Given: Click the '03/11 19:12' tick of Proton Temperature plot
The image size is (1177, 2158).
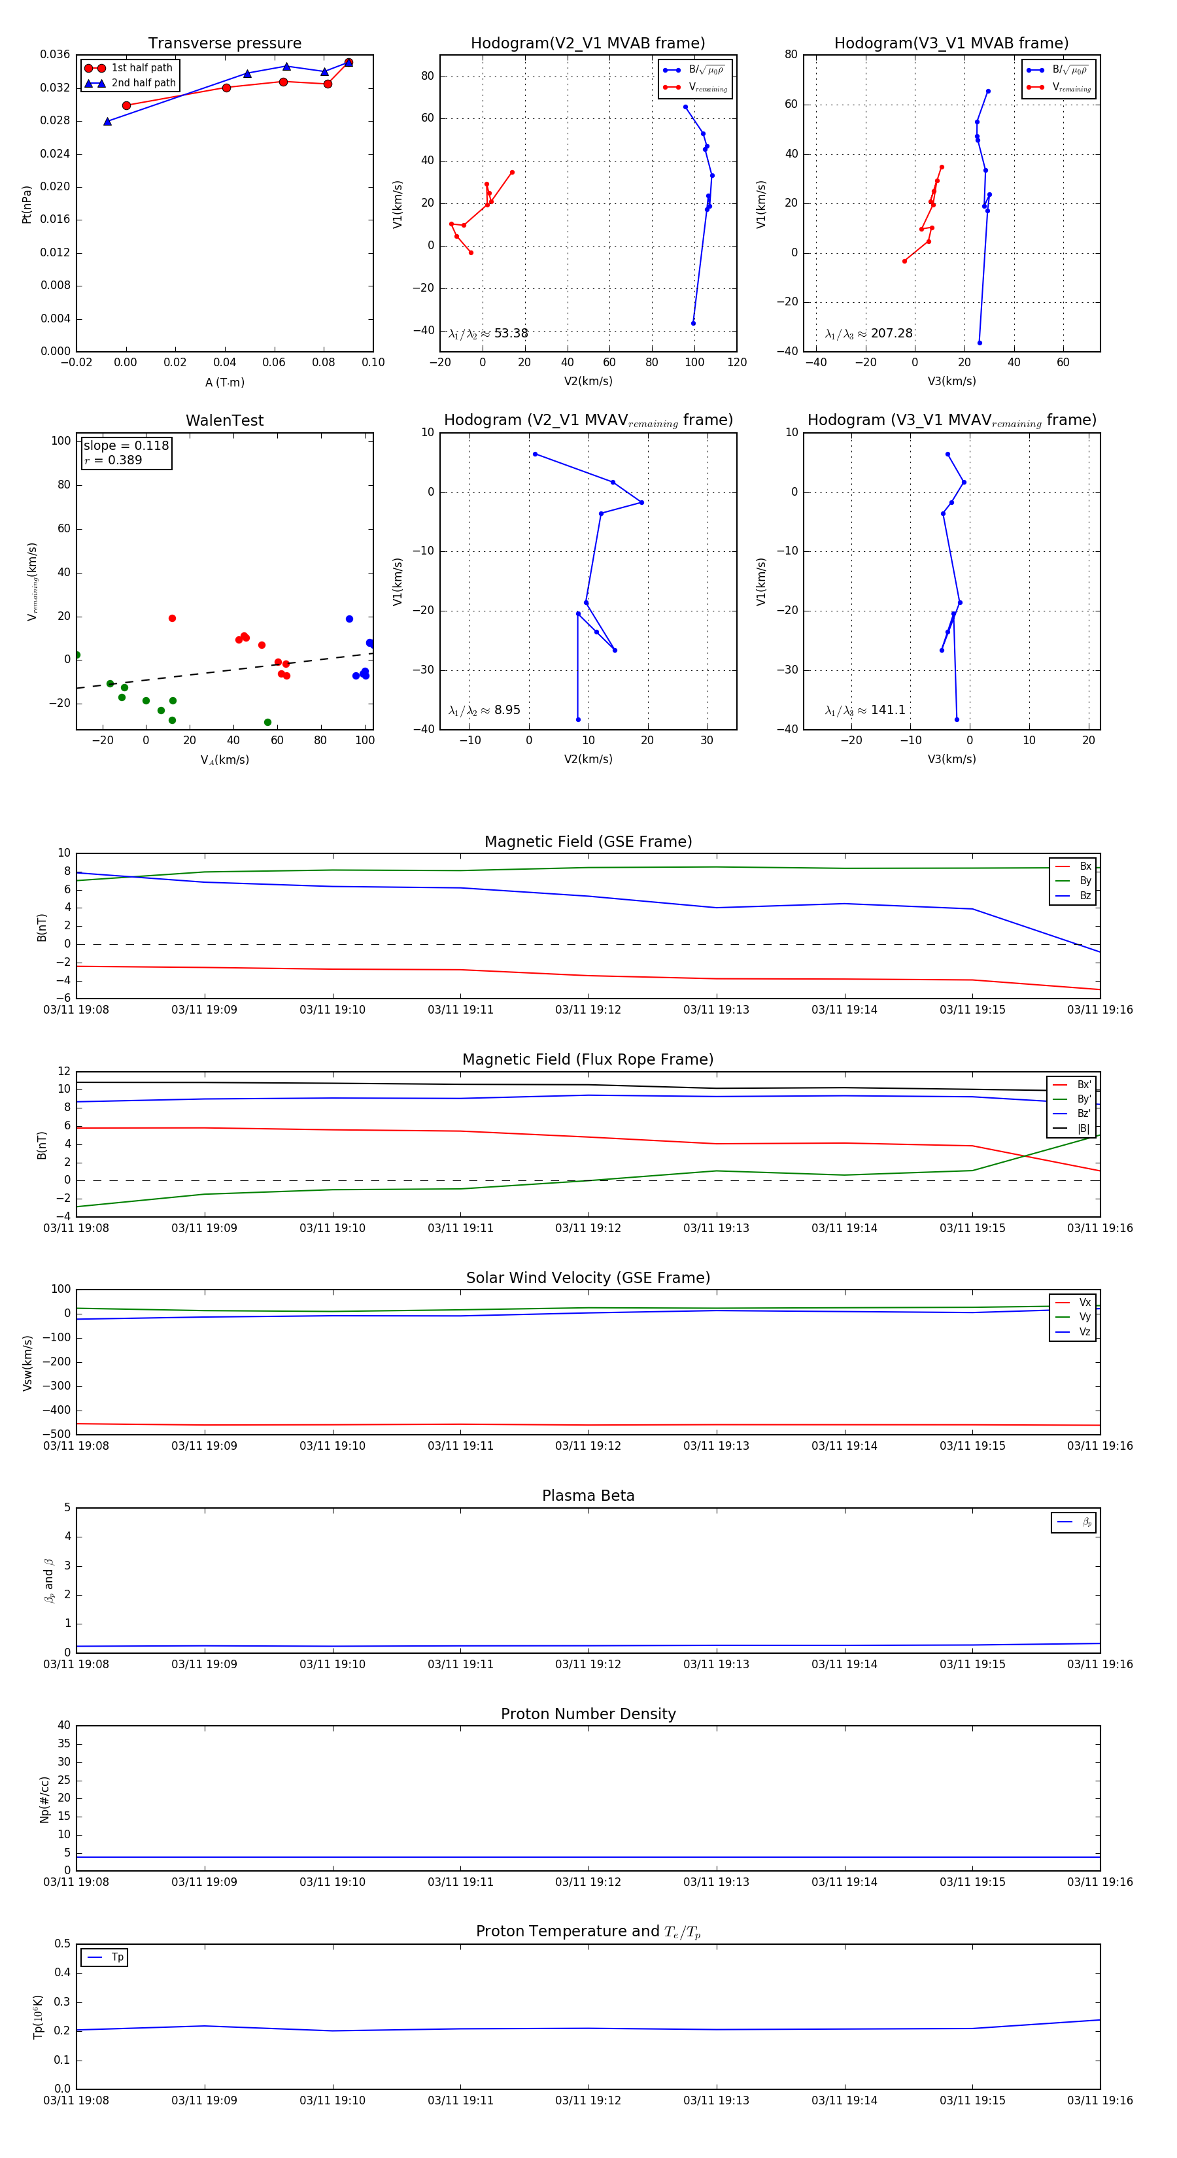Looking at the screenshot, I should pyautogui.click(x=588, y=2101).
